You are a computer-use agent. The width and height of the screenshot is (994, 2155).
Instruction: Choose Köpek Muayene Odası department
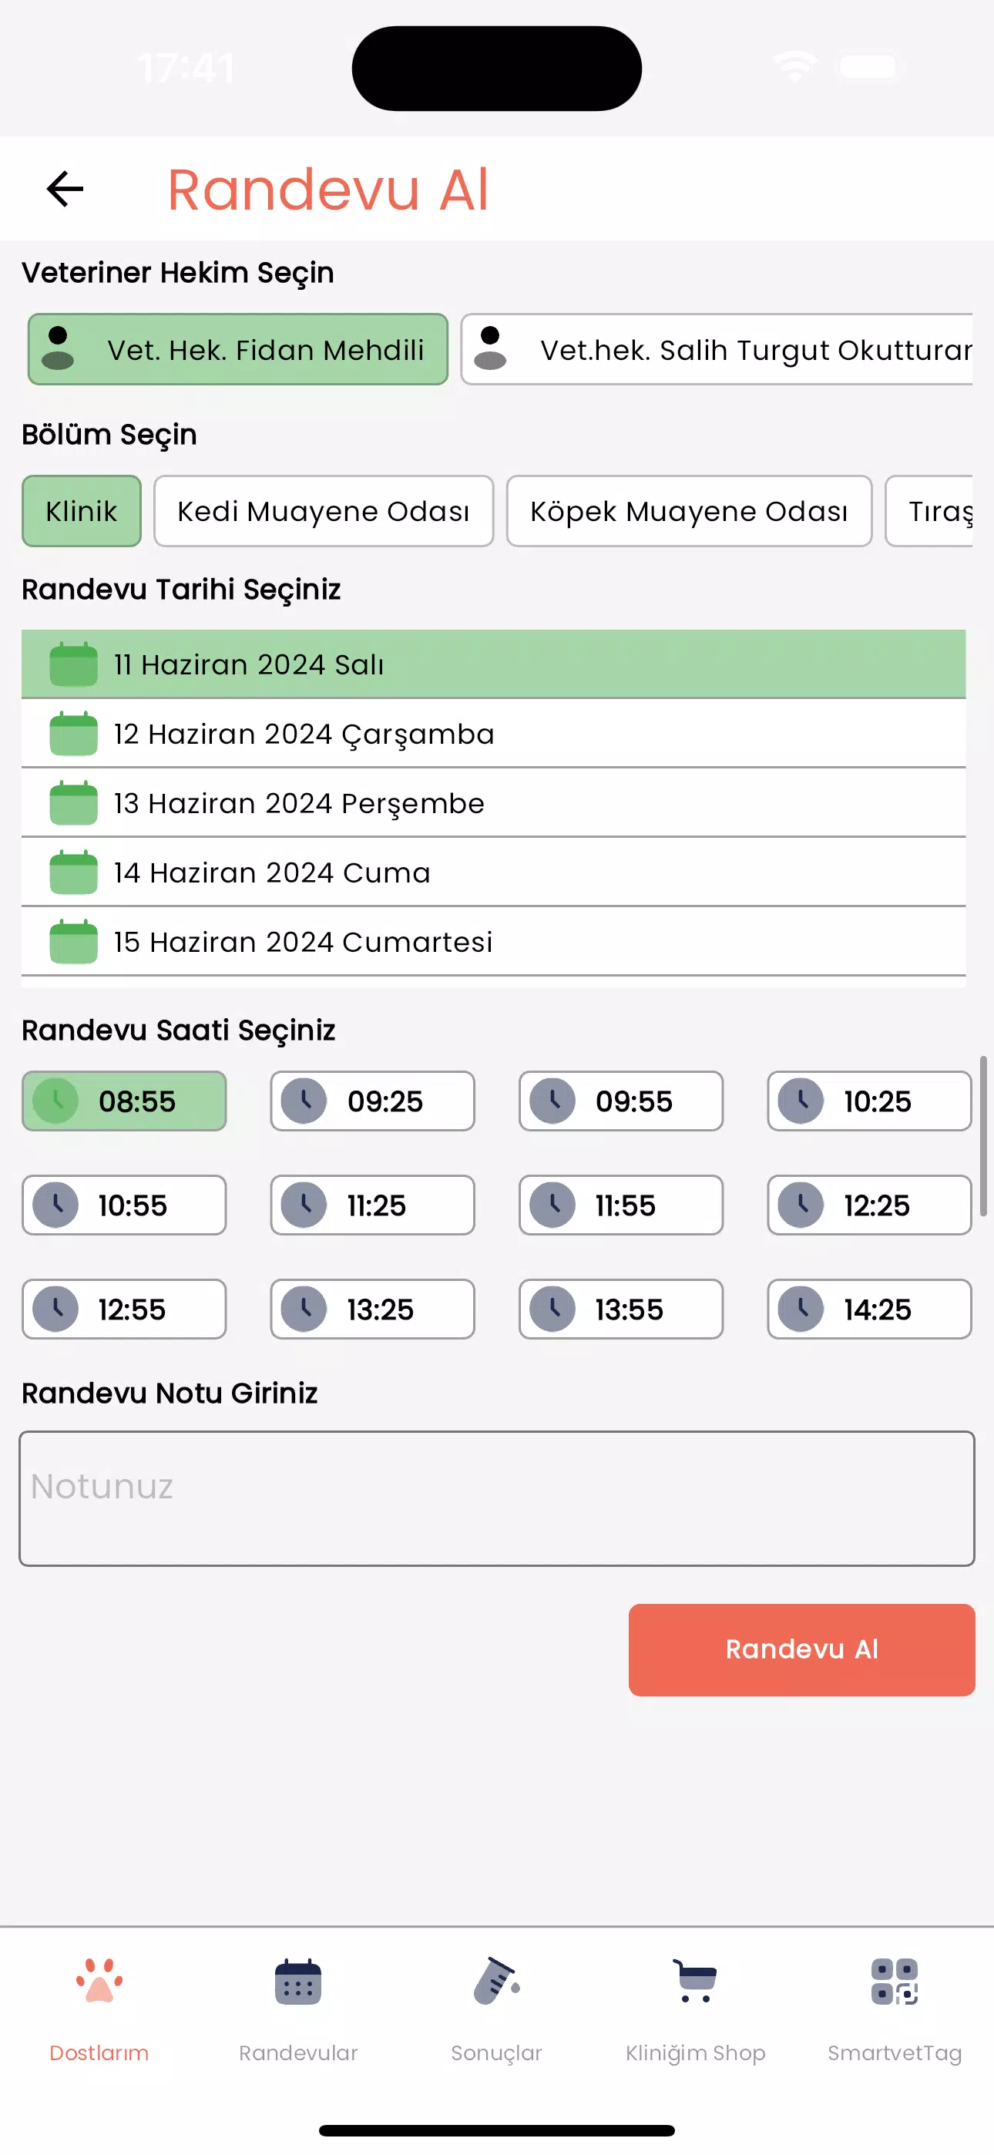(x=689, y=511)
